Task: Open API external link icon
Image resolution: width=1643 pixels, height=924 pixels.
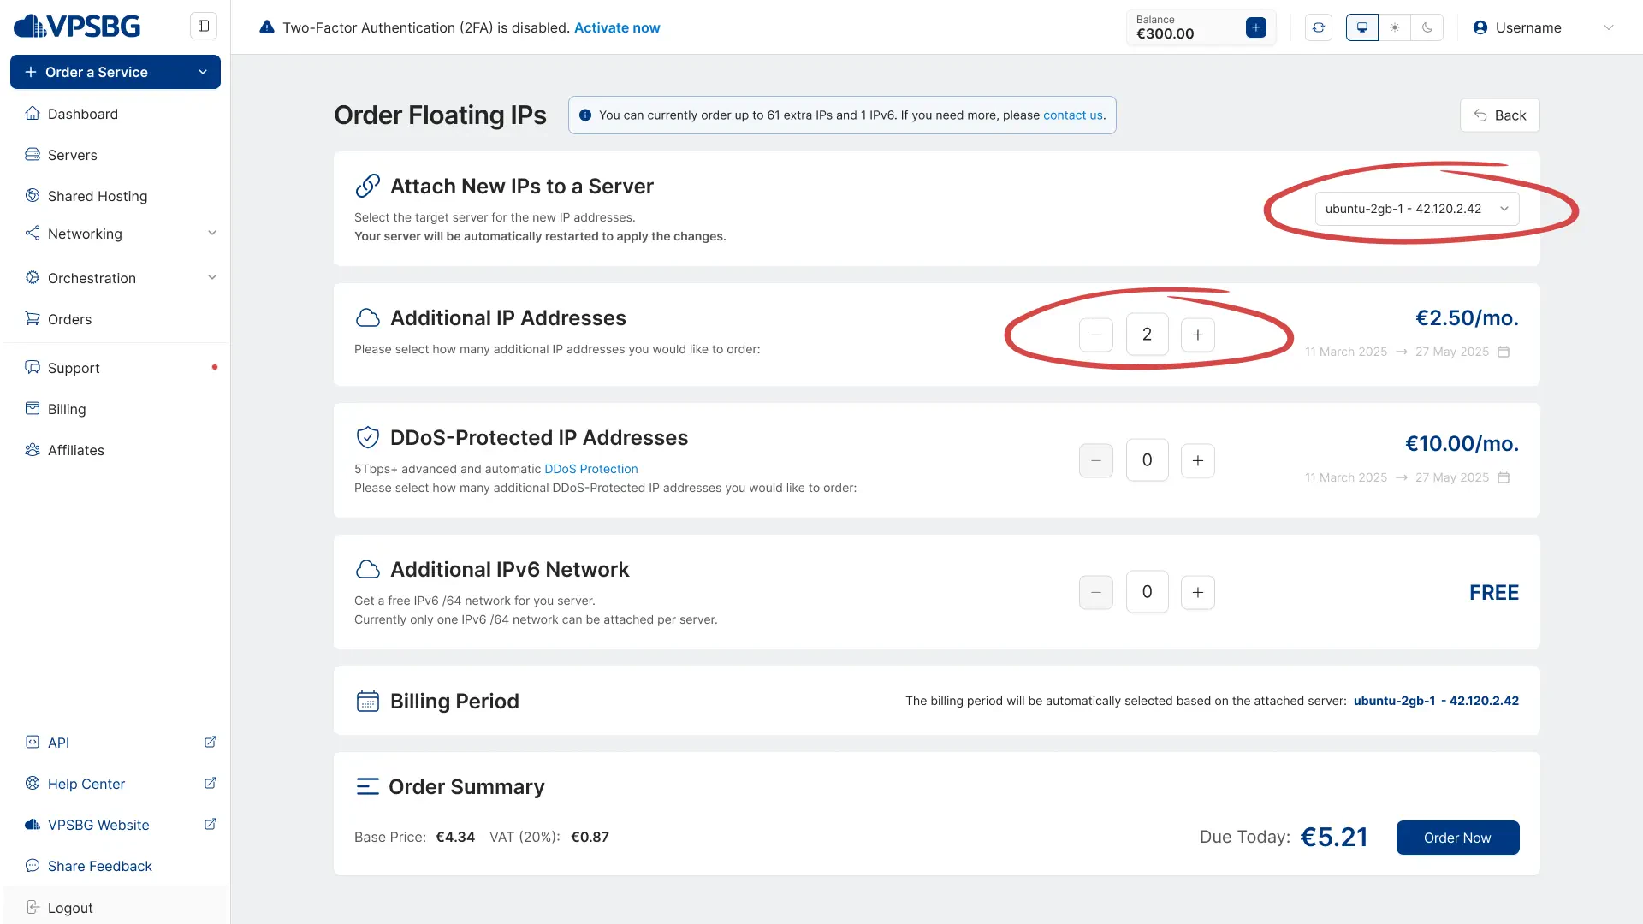Action: (210, 743)
